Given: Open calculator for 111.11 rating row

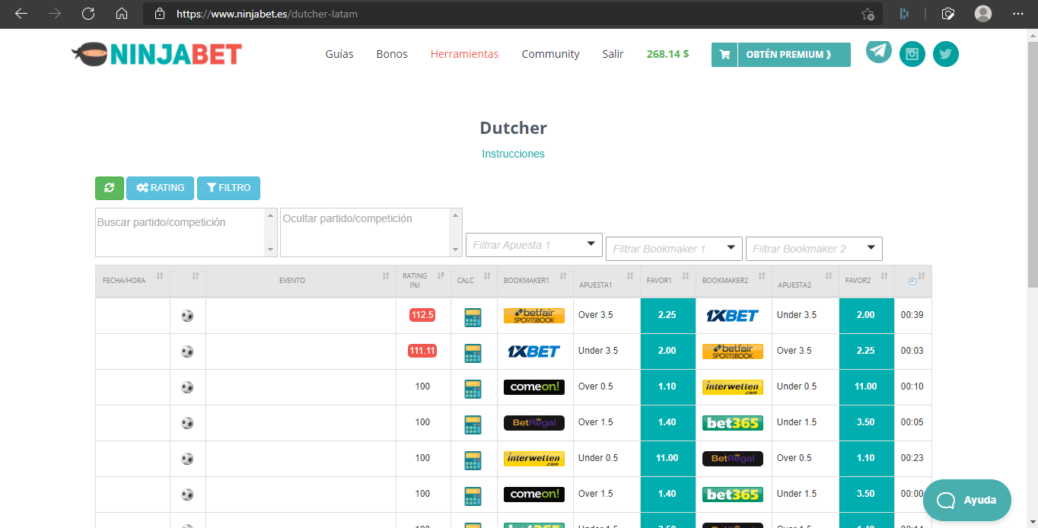Looking at the screenshot, I should point(473,351).
